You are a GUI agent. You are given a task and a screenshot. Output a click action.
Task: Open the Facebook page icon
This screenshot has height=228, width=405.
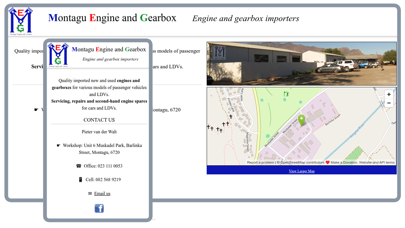[x=99, y=208]
